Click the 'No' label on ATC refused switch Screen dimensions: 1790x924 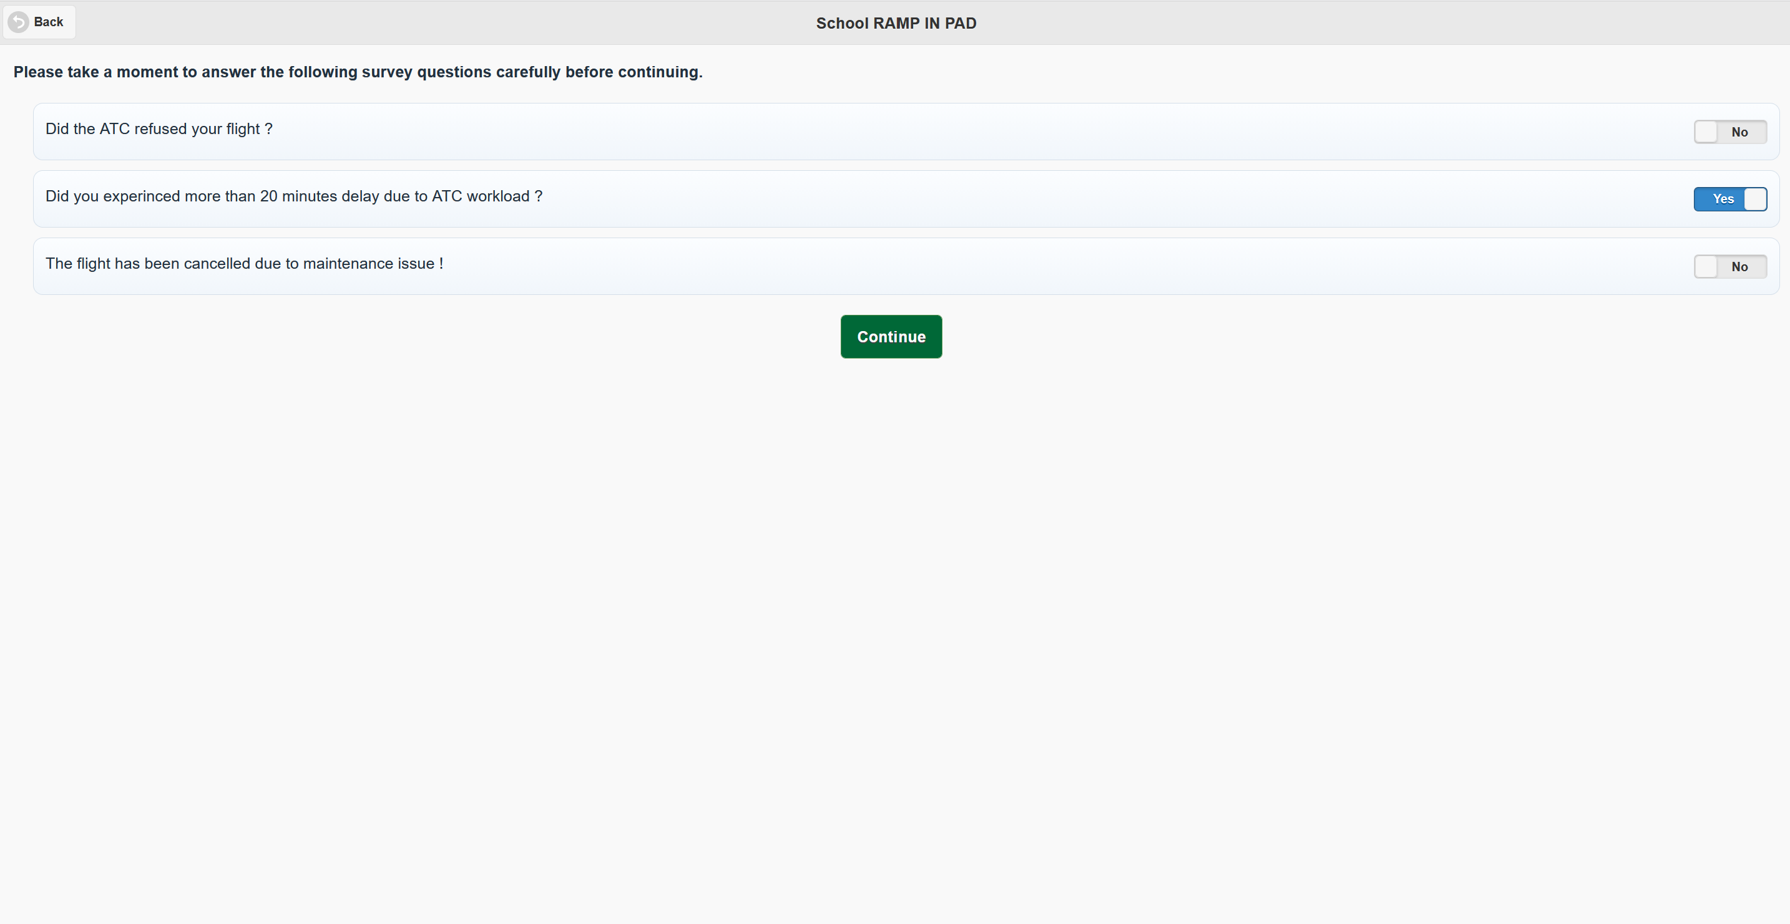(1739, 132)
